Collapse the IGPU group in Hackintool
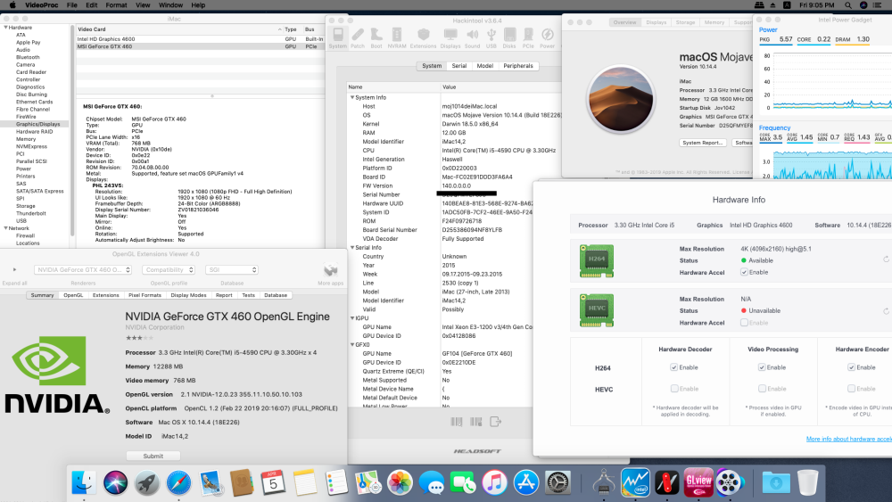Screen dimensions: 892x502 click(352, 317)
